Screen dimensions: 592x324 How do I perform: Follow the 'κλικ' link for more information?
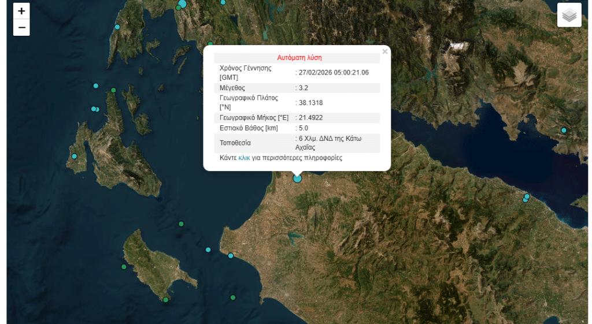pyautogui.click(x=244, y=158)
